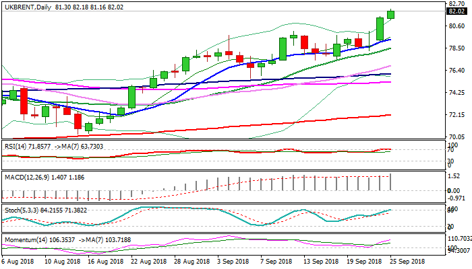Select the latest green candlestick at top right
Image resolution: width=472 pixels, height=269 pixels.
[390, 14]
